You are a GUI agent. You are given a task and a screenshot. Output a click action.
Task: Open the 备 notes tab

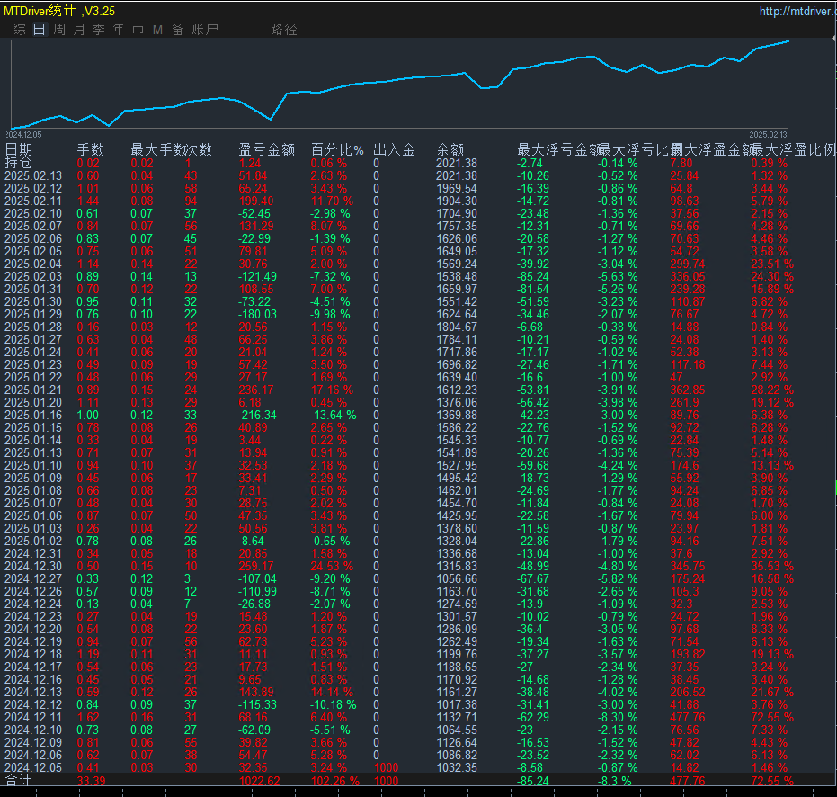point(178,30)
